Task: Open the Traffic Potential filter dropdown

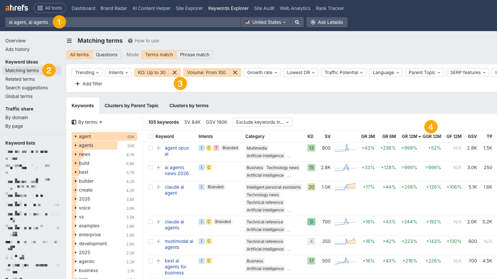Action: (x=343, y=72)
